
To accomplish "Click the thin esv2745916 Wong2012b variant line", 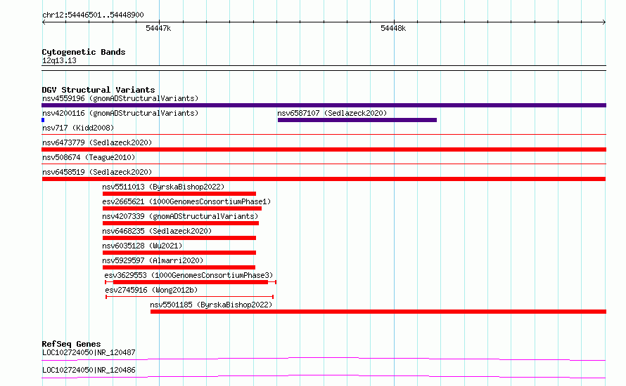I will tap(190, 297).
